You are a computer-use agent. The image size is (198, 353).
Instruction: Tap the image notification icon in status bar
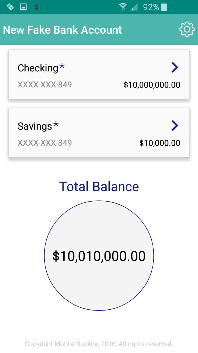[23, 7]
